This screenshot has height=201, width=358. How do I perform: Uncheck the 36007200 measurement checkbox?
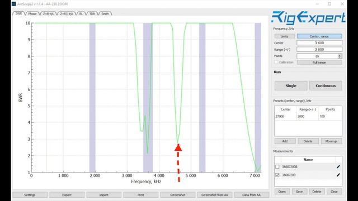[277, 175]
